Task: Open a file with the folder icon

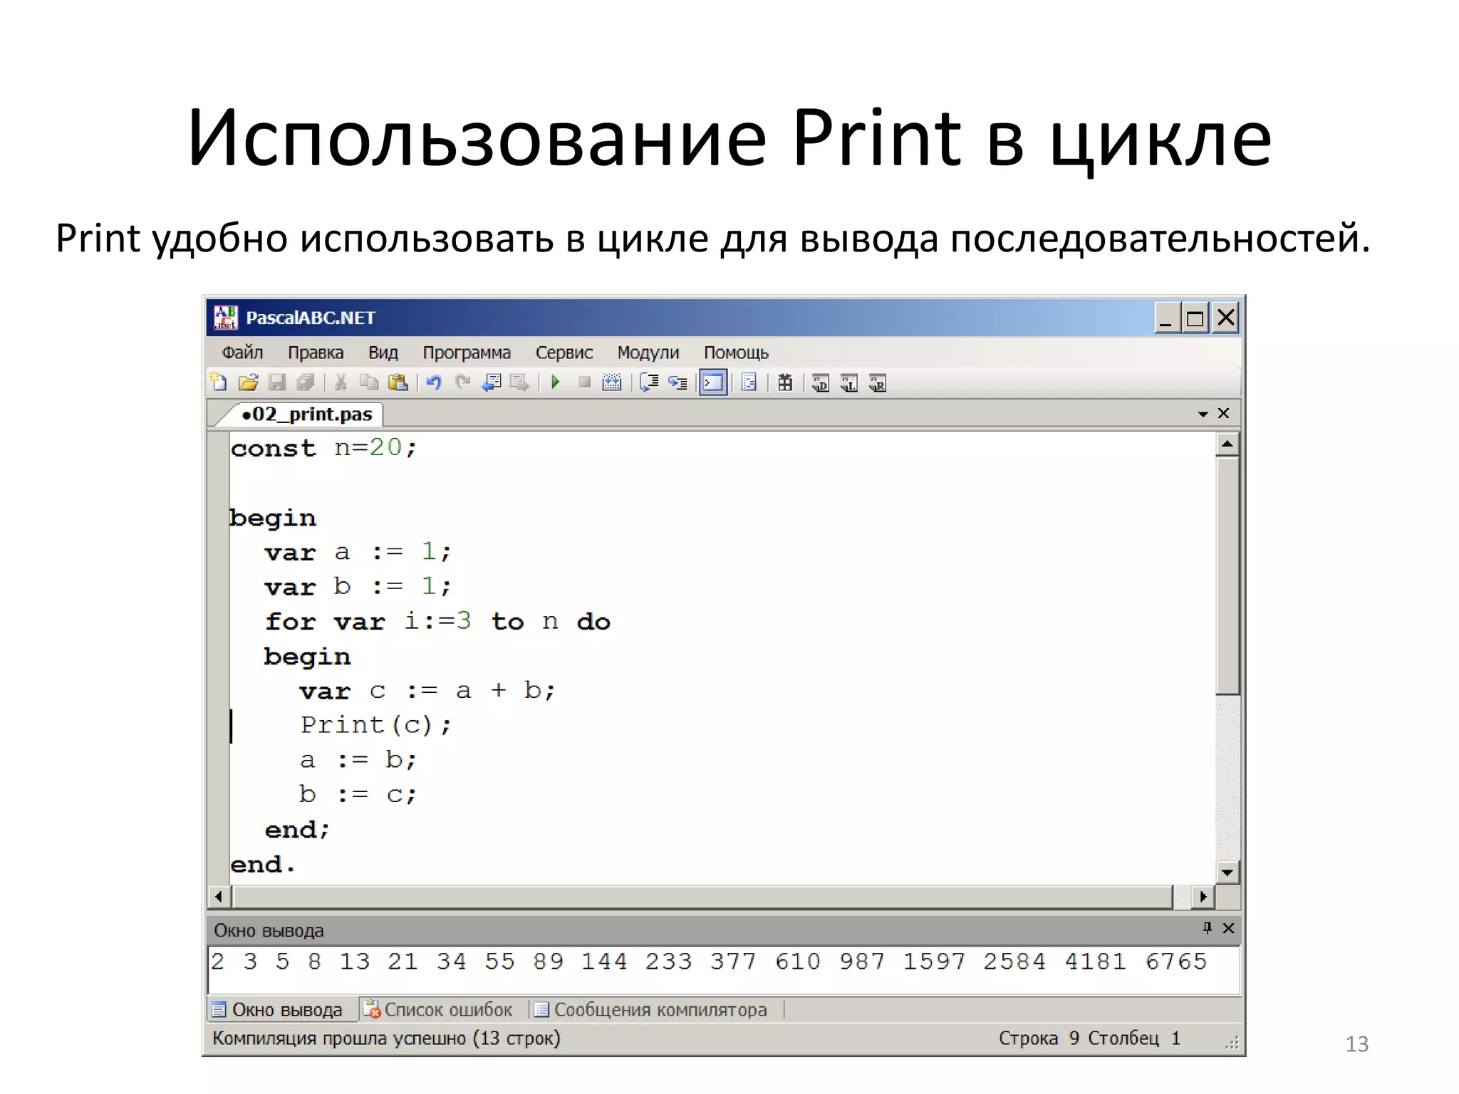Action: pos(248,382)
